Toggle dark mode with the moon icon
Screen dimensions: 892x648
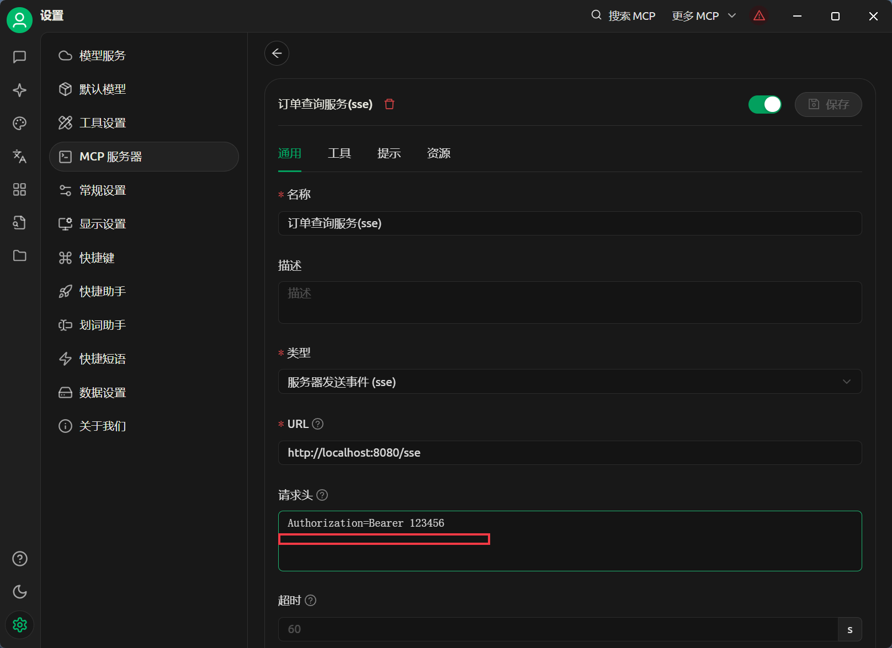[20, 592]
